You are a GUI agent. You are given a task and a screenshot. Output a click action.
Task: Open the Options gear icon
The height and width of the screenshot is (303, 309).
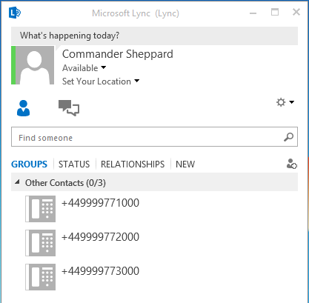coord(281,102)
